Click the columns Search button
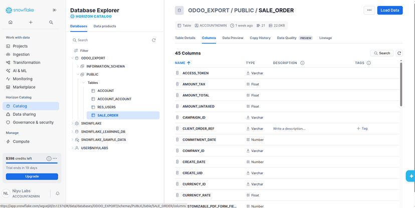This screenshot has width=415, height=208. [x=382, y=53]
